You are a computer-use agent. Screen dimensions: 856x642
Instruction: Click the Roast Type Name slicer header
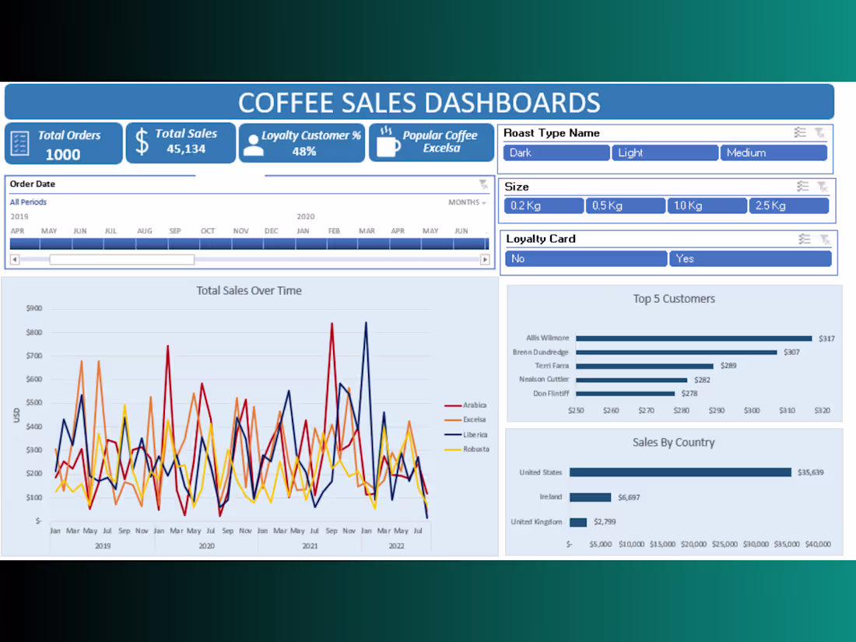click(x=552, y=132)
